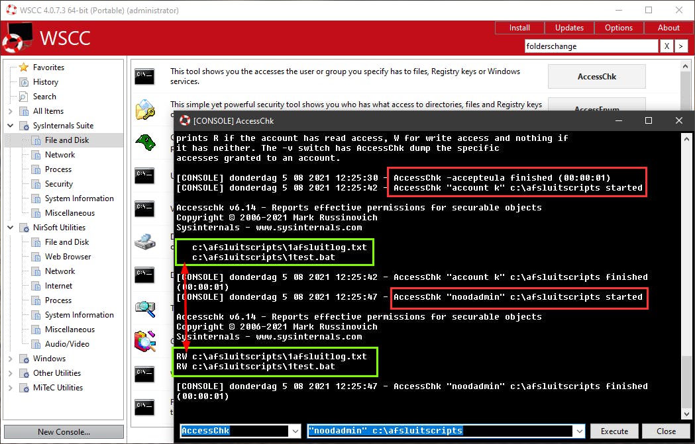Click the History clock icon

tap(24, 82)
